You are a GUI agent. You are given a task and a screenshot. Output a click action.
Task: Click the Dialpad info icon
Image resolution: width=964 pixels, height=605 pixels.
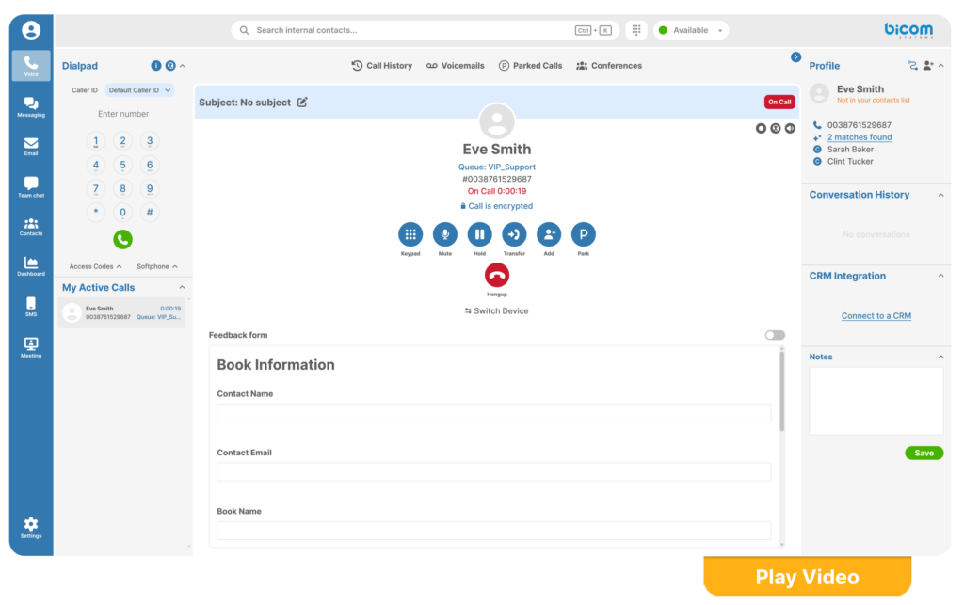click(156, 66)
